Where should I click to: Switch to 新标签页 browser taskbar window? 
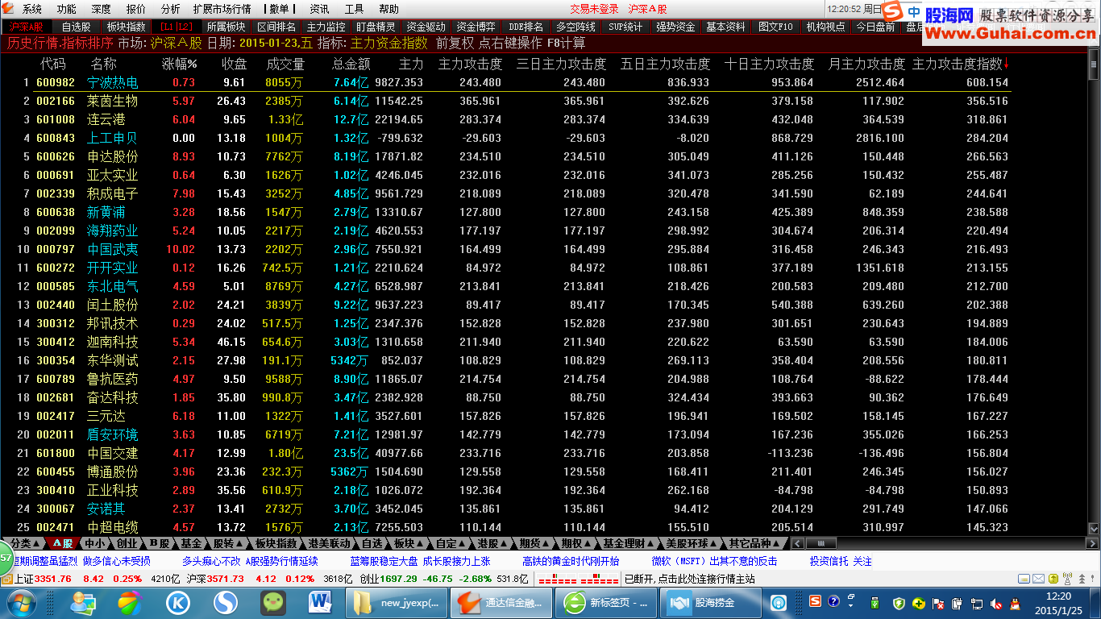pos(607,602)
